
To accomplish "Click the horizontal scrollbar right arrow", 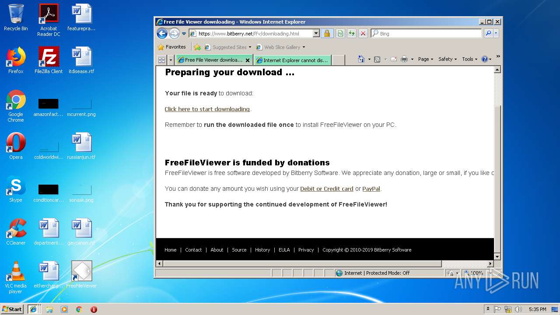I will [490, 263].
